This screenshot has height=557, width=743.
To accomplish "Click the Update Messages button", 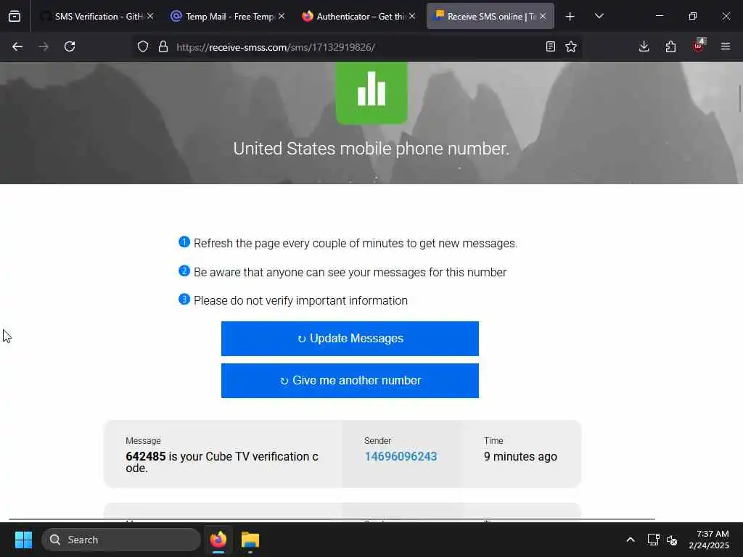I will [350, 339].
